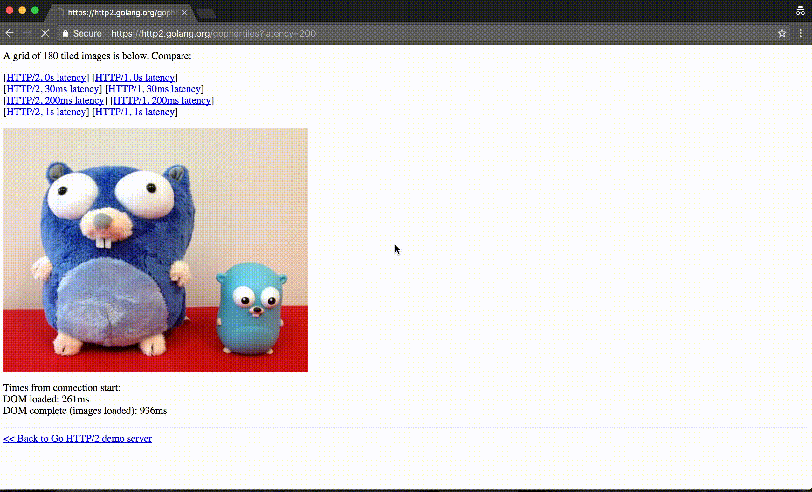The height and width of the screenshot is (492, 812).
Task: Open HTTP/1, 0s latency link
Action: point(135,78)
